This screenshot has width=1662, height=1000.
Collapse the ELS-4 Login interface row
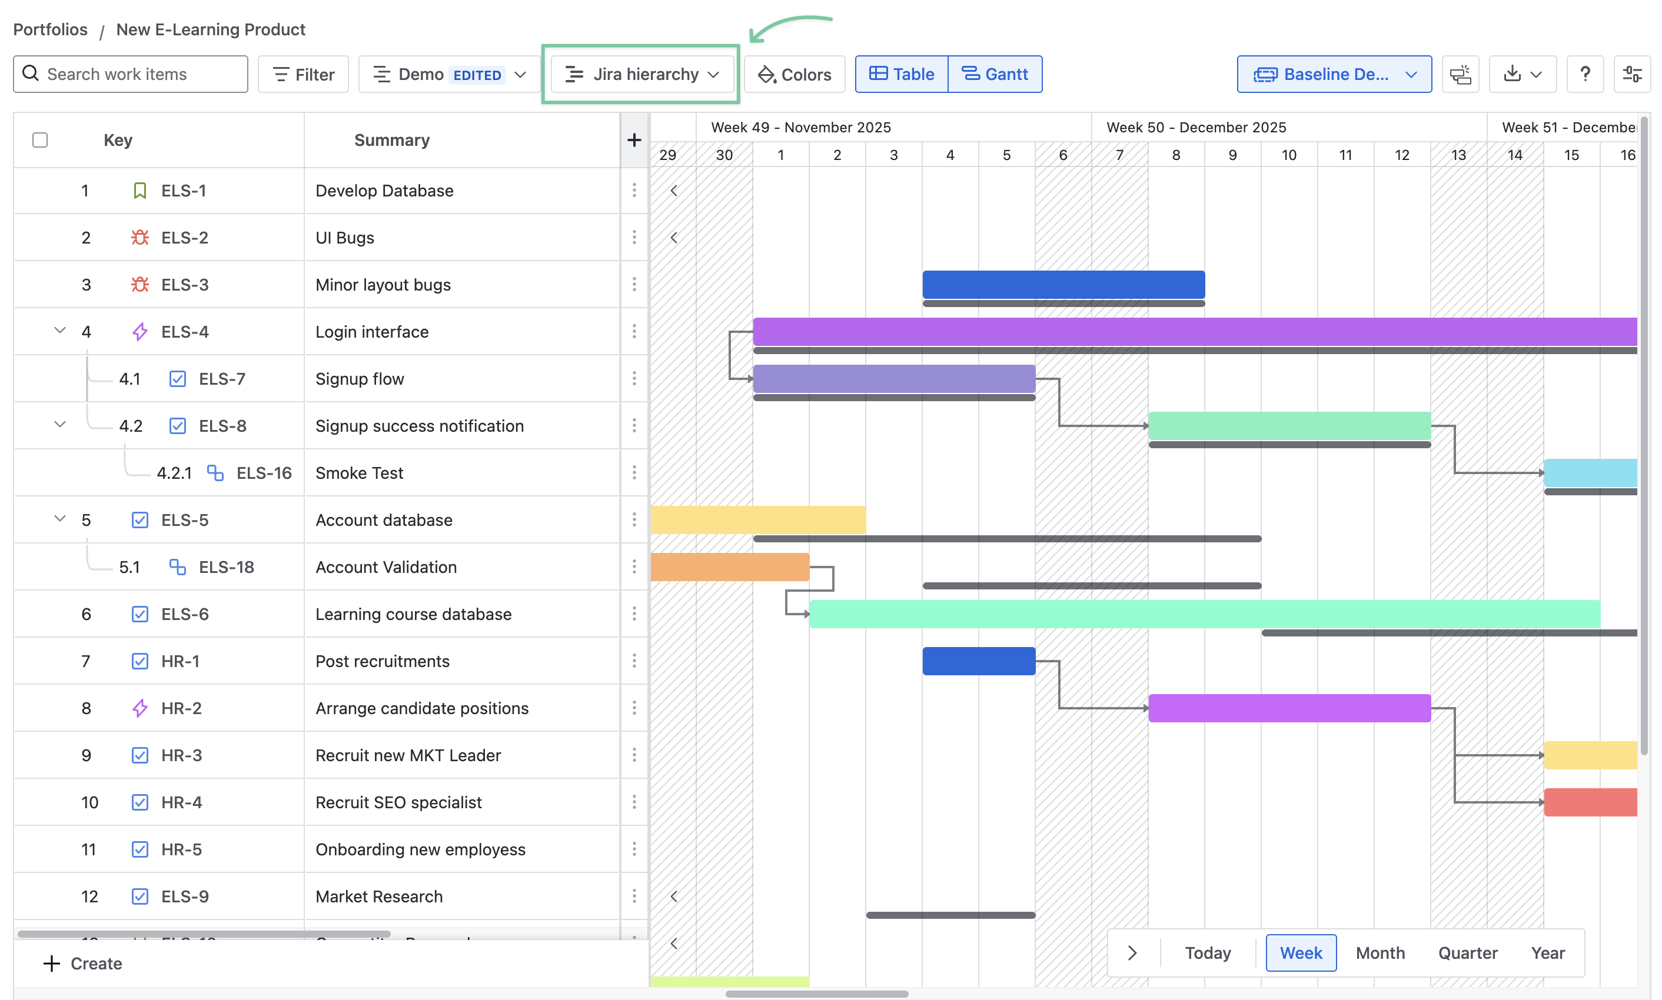click(60, 331)
